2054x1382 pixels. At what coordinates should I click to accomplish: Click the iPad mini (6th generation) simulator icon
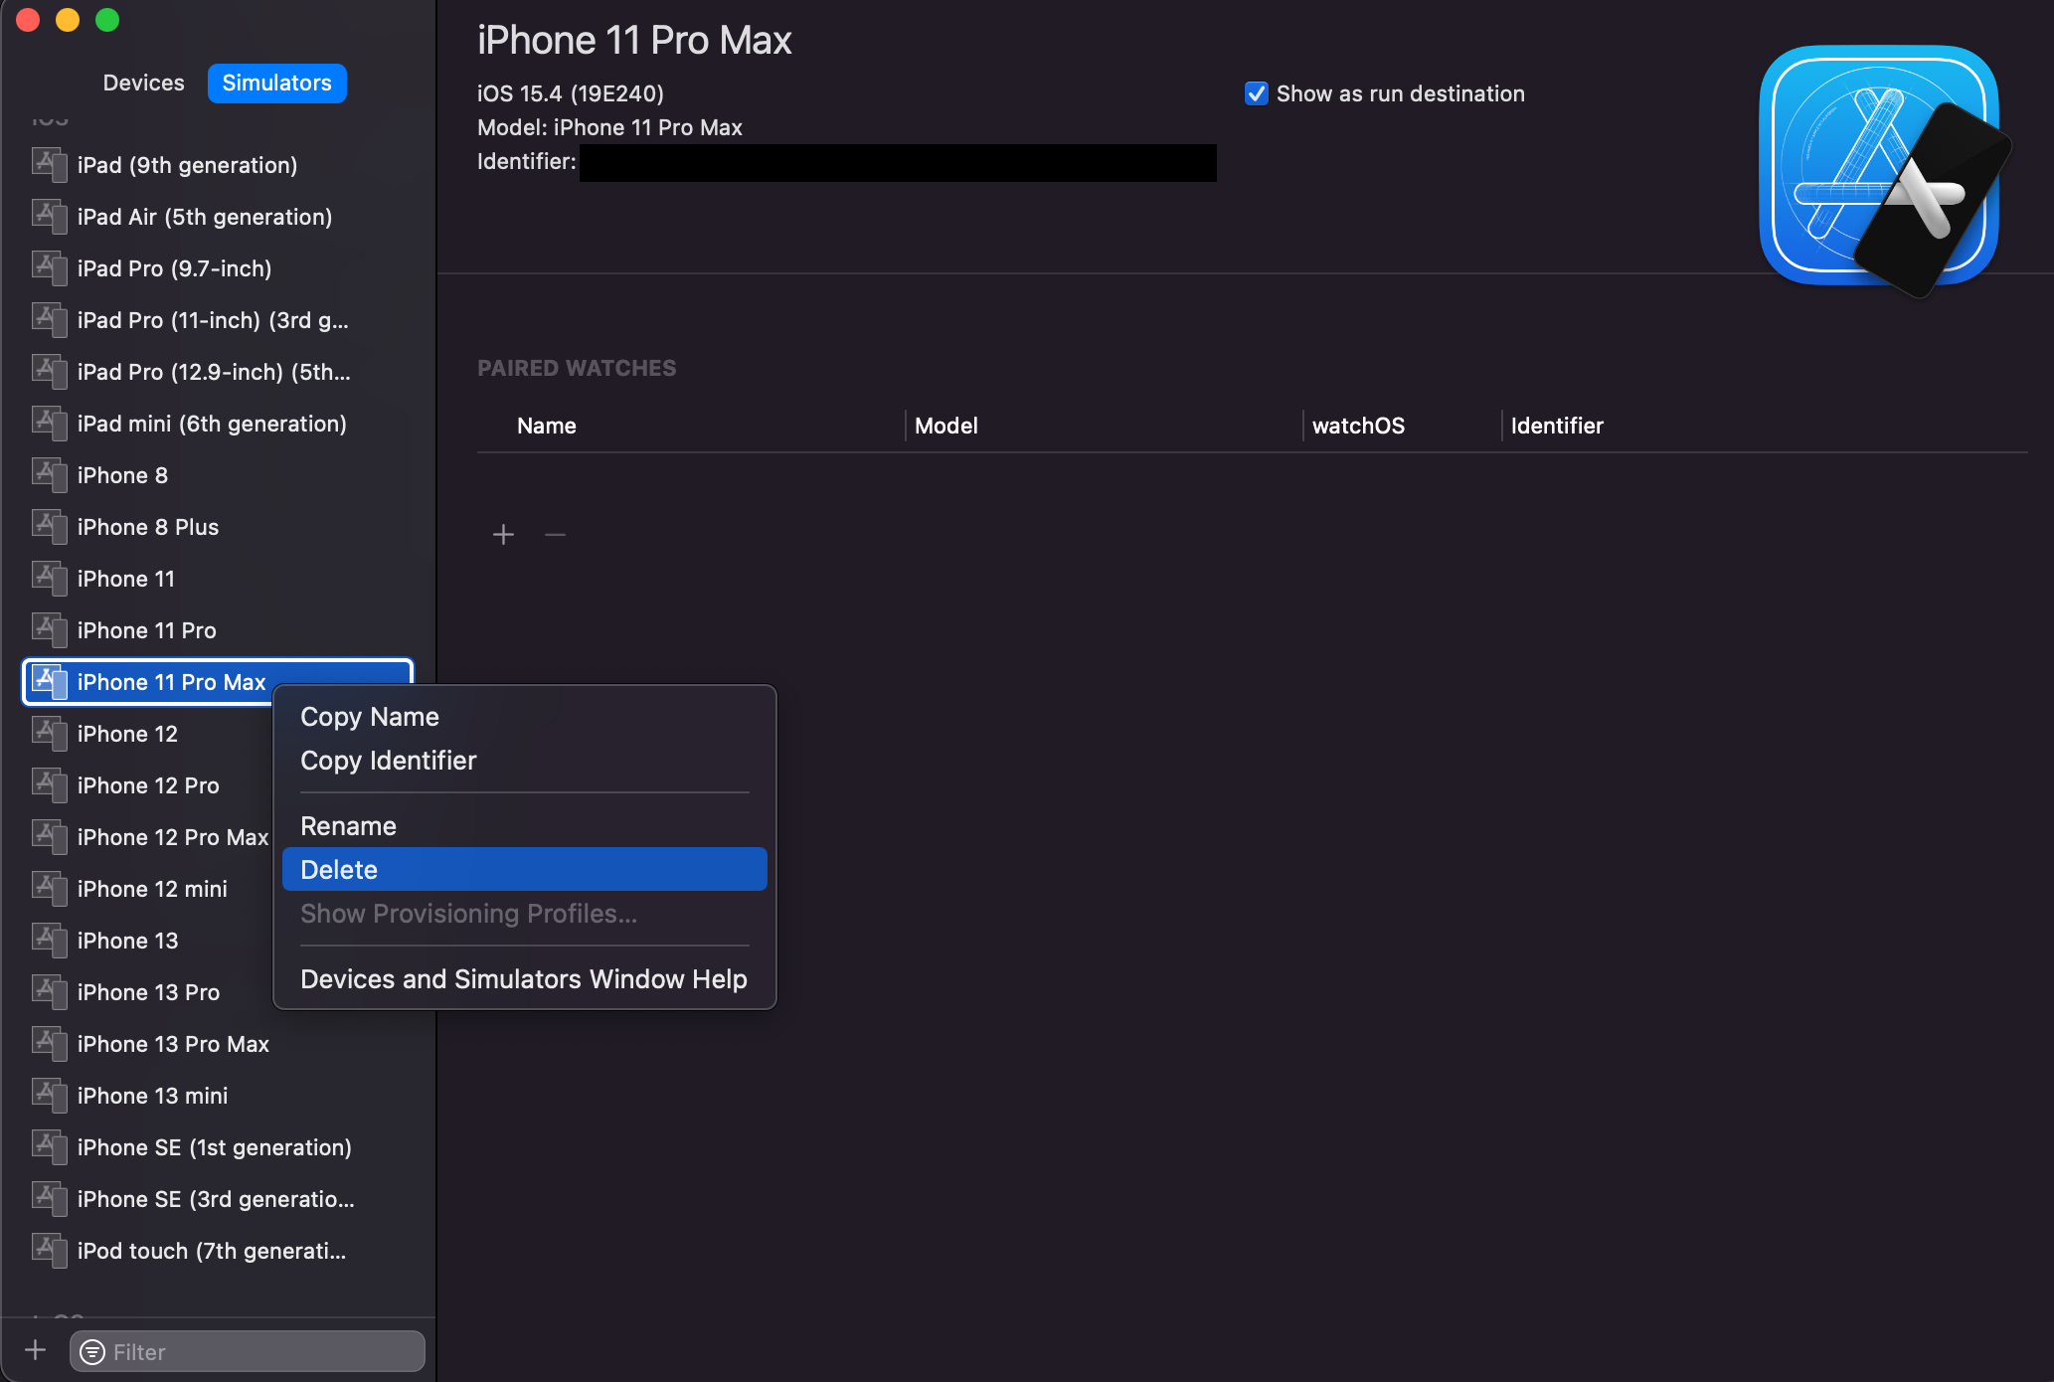pyautogui.click(x=49, y=423)
